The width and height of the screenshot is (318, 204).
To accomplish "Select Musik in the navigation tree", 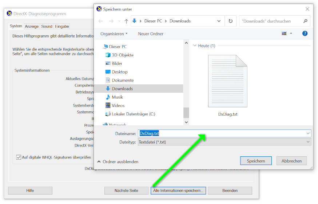I will point(117,97).
